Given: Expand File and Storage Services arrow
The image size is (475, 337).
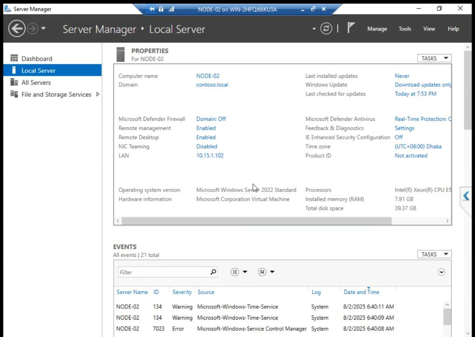Looking at the screenshot, I should pos(97,94).
